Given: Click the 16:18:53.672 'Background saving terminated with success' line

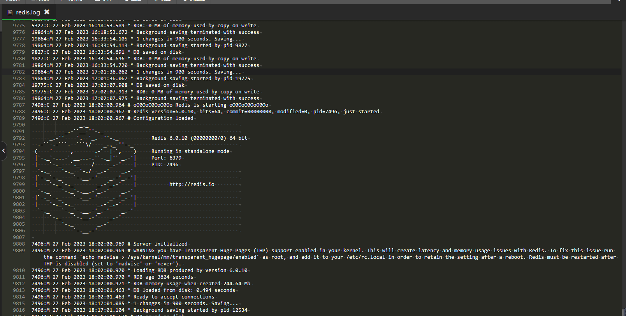Looking at the screenshot, I should point(145,32).
